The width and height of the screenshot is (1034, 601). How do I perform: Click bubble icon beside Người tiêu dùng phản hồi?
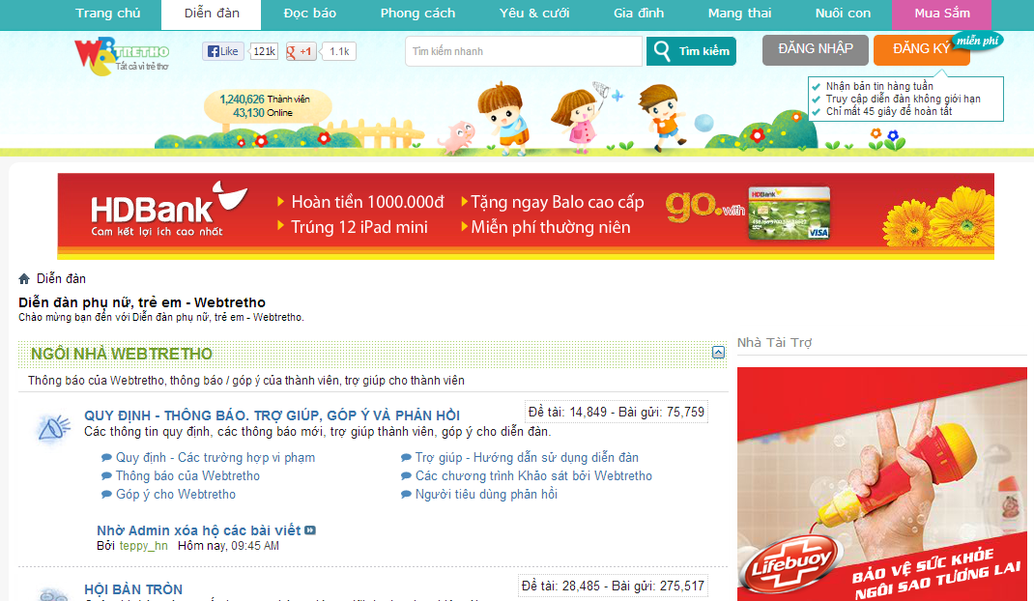click(406, 494)
